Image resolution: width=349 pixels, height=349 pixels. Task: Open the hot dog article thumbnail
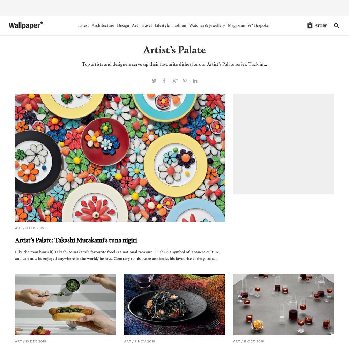coord(66,304)
